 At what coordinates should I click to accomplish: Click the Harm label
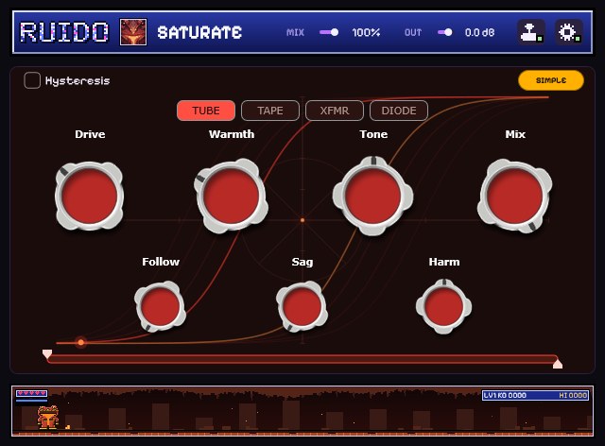point(444,262)
